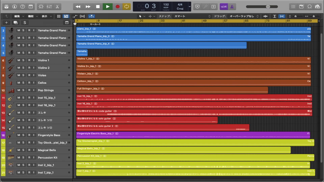This screenshot has height=182, width=324.
Task: Open the track header options icon
Action: (67, 23)
